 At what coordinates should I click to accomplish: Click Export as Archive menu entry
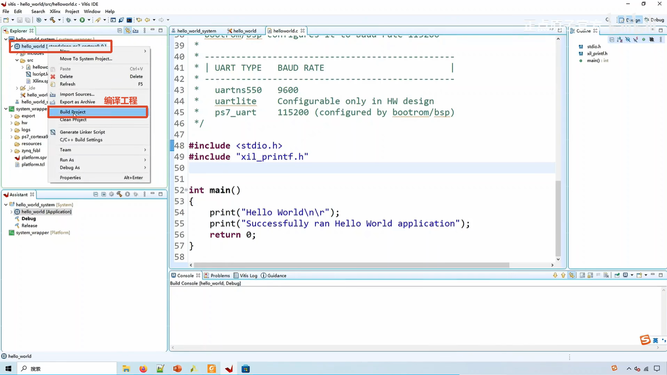[77, 102]
